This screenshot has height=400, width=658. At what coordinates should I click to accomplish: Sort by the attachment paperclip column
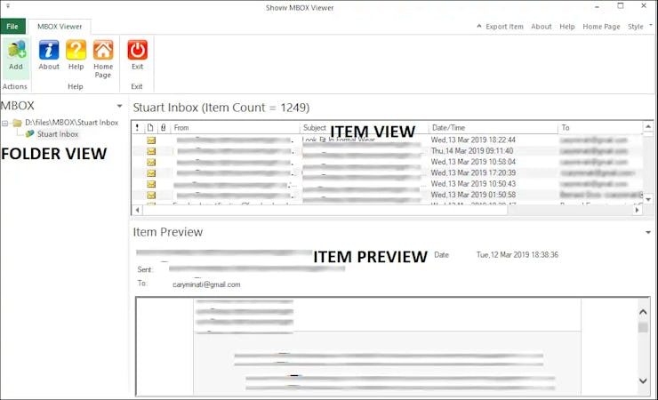(x=164, y=127)
